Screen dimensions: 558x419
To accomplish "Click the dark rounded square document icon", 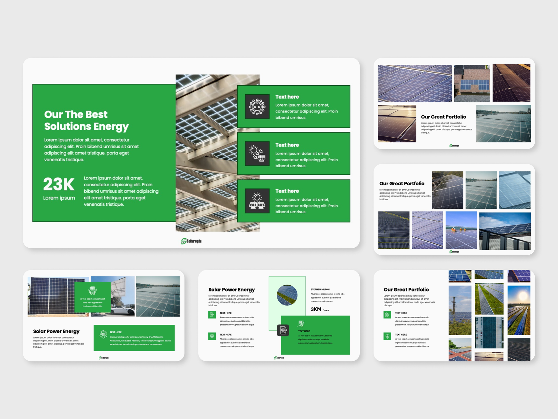I will pyautogui.click(x=283, y=330).
